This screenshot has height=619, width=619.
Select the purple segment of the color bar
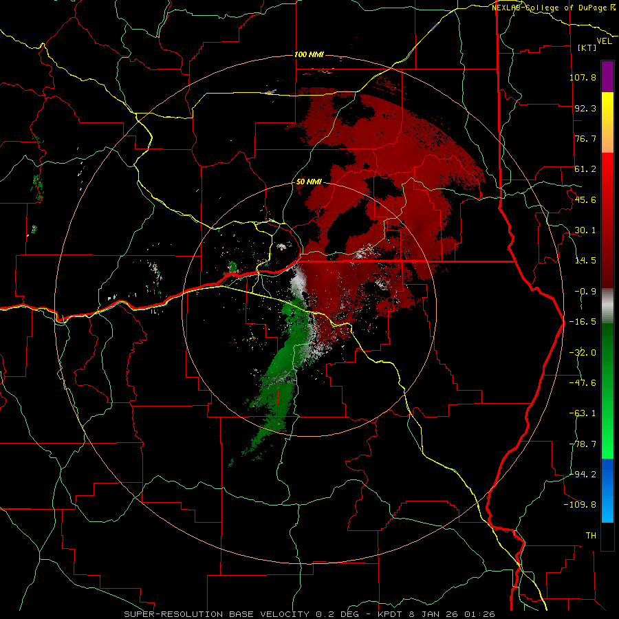[x=607, y=76]
